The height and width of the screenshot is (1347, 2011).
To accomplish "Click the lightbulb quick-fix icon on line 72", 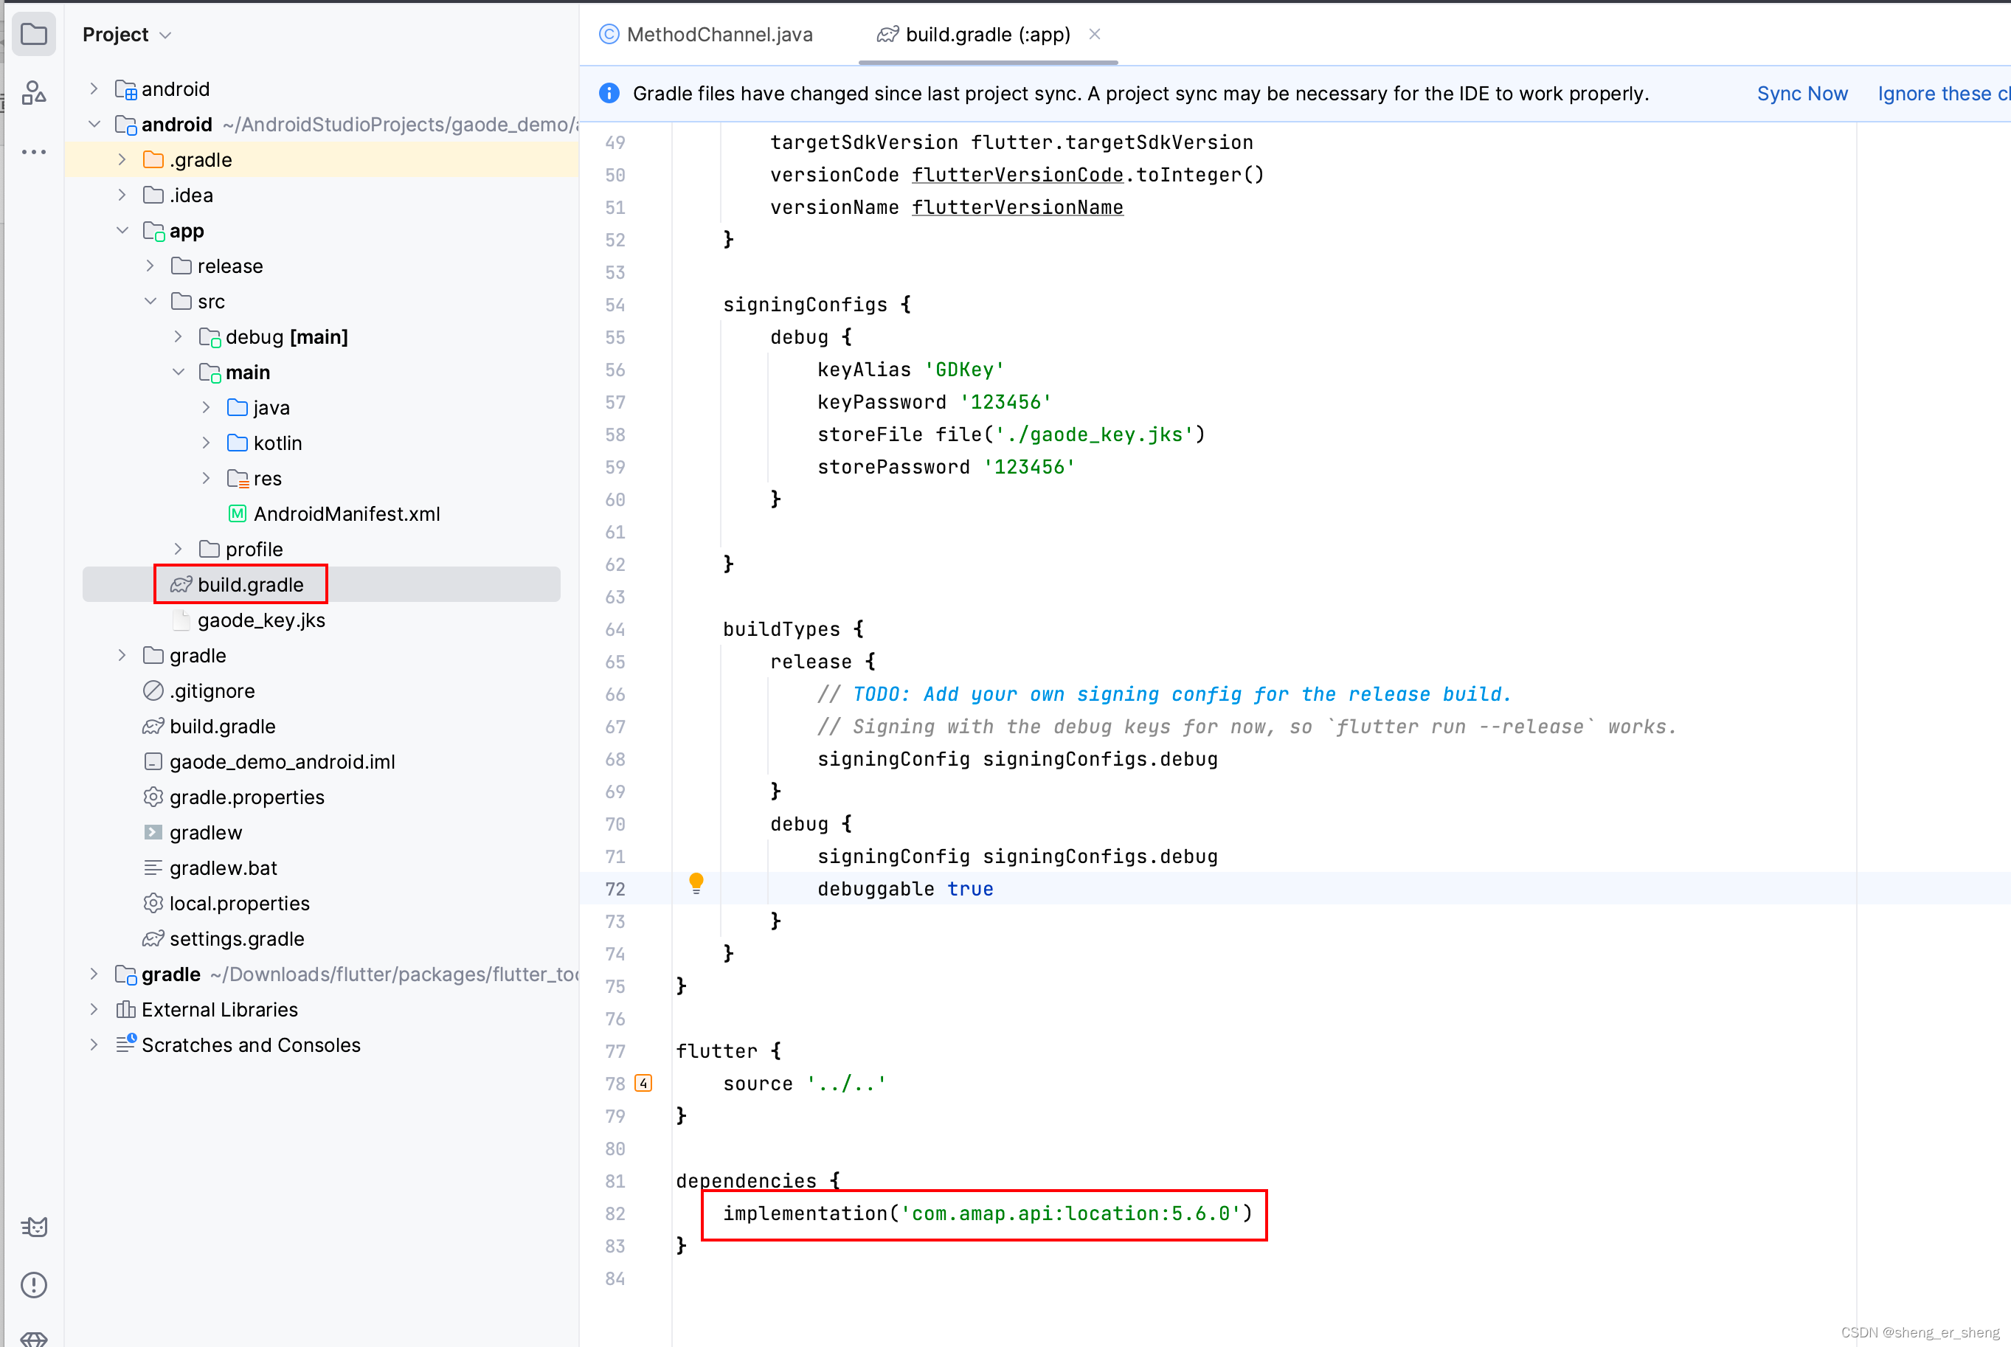I will pyautogui.click(x=696, y=883).
